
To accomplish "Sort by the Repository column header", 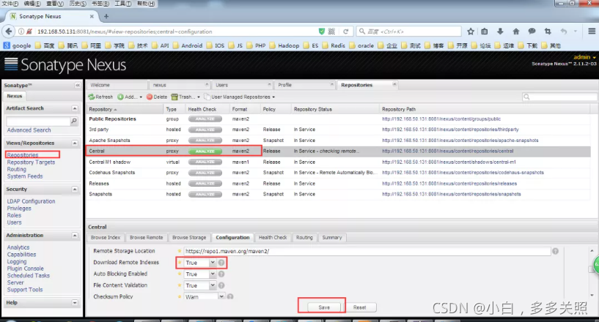I will pos(125,109).
